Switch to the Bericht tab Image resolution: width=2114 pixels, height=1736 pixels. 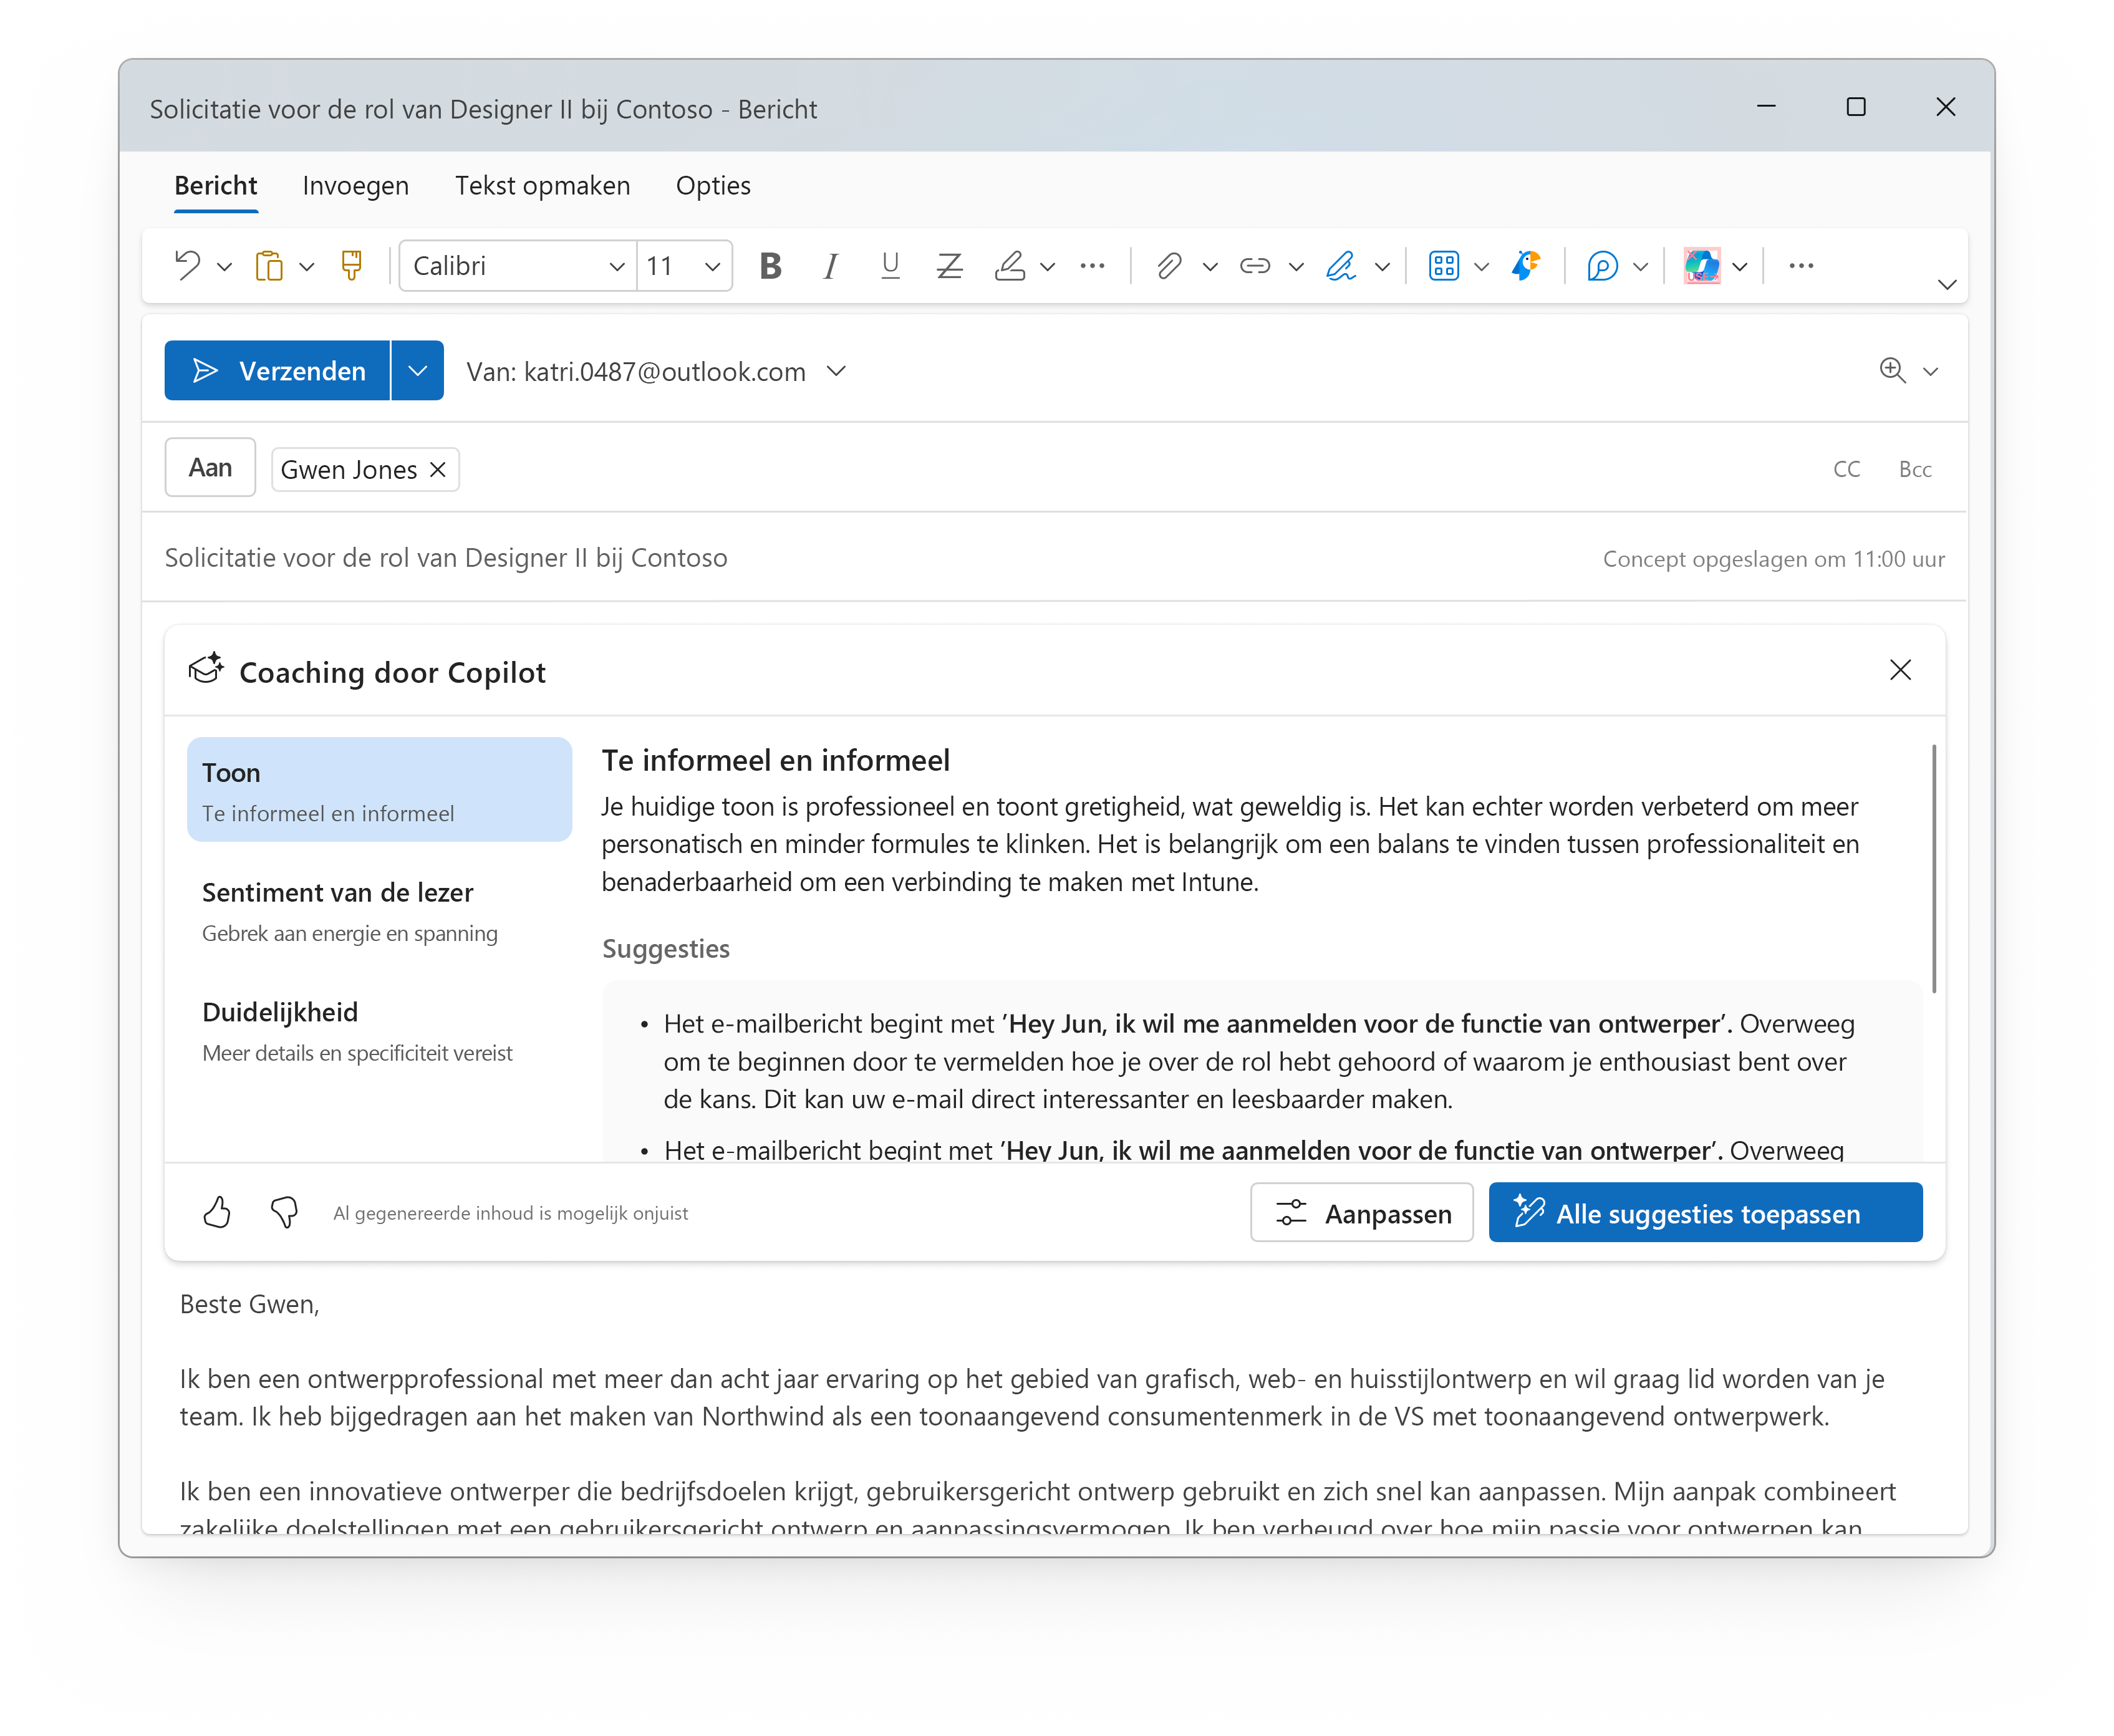point(216,186)
